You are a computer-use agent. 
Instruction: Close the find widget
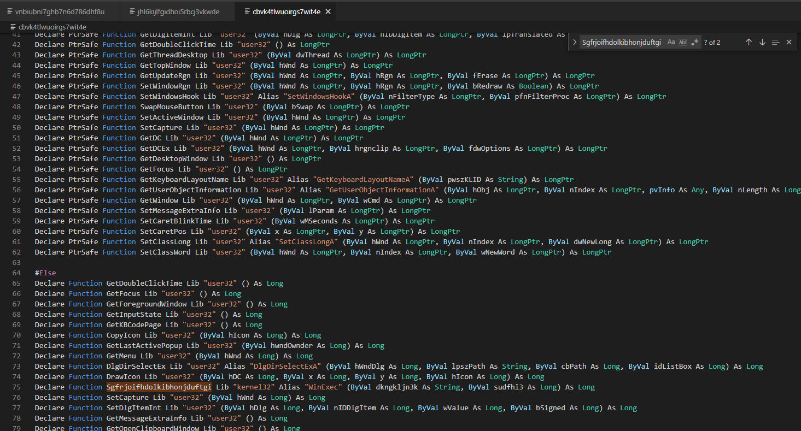pyautogui.click(x=789, y=42)
